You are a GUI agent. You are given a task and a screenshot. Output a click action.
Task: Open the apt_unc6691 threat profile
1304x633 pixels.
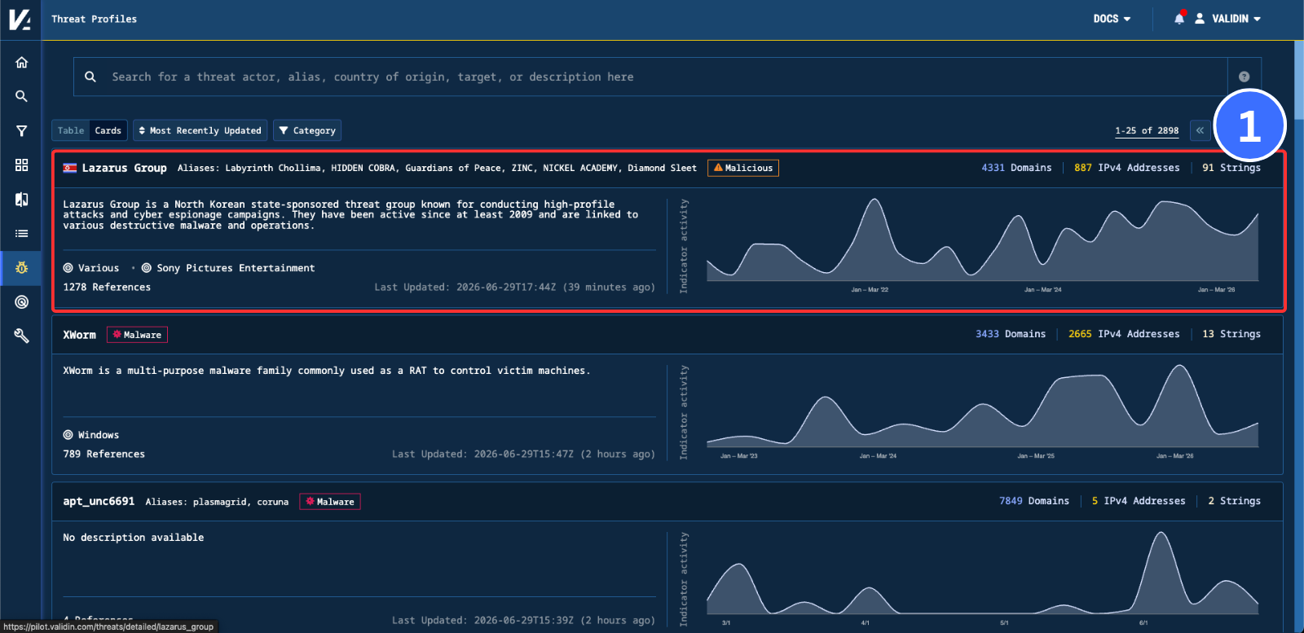(99, 502)
